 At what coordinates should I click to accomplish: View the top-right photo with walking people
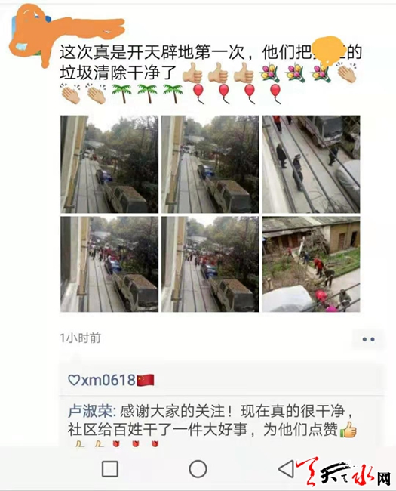tap(312, 164)
